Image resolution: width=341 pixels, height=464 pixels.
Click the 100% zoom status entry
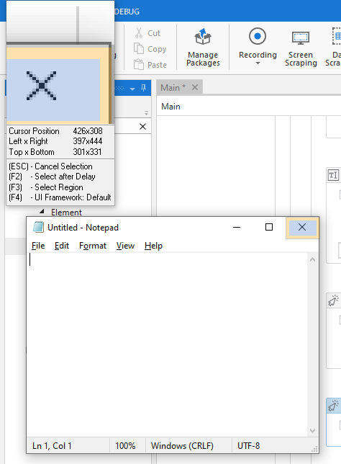pyautogui.click(x=125, y=446)
